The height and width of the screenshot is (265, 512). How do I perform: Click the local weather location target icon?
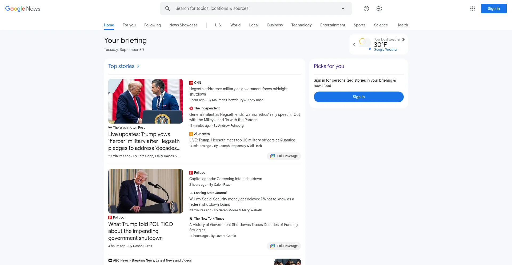(x=403, y=39)
